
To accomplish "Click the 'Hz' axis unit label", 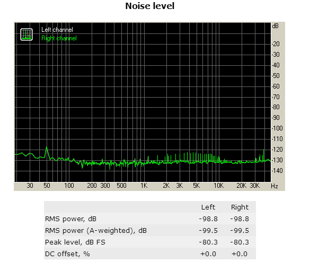I will (274, 186).
